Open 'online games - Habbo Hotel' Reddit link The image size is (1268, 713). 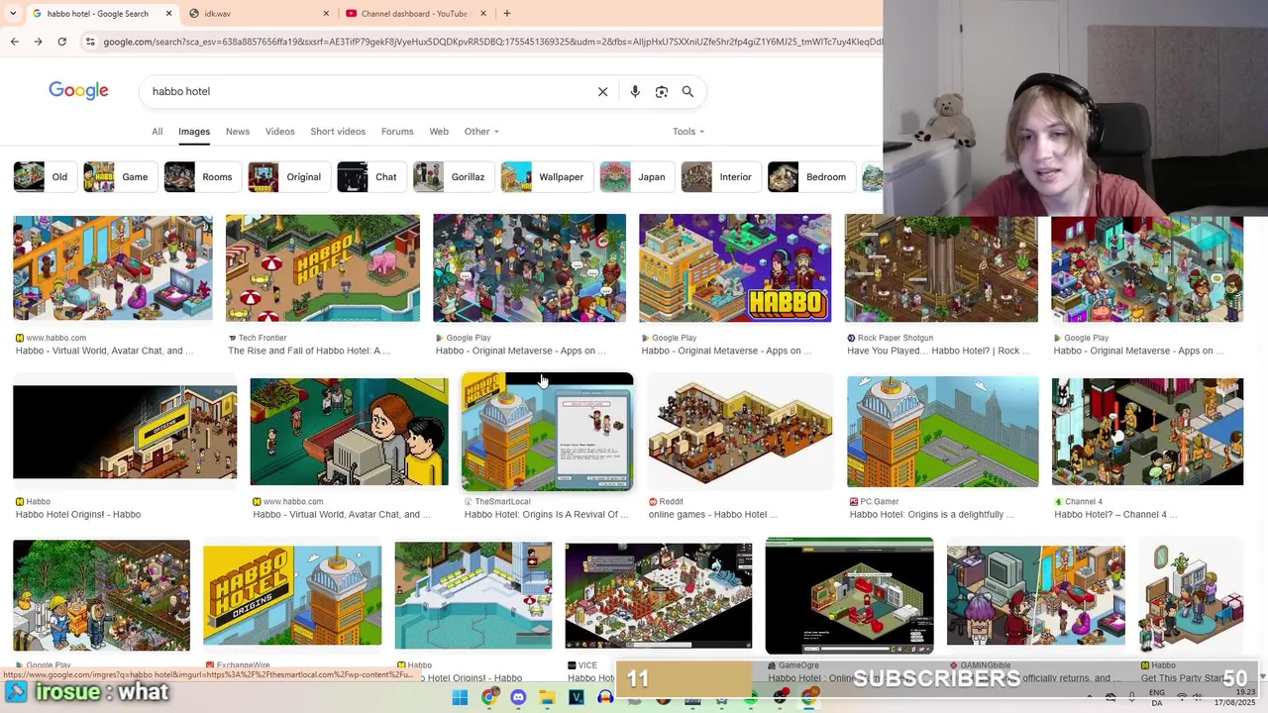pyautogui.click(x=712, y=514)
